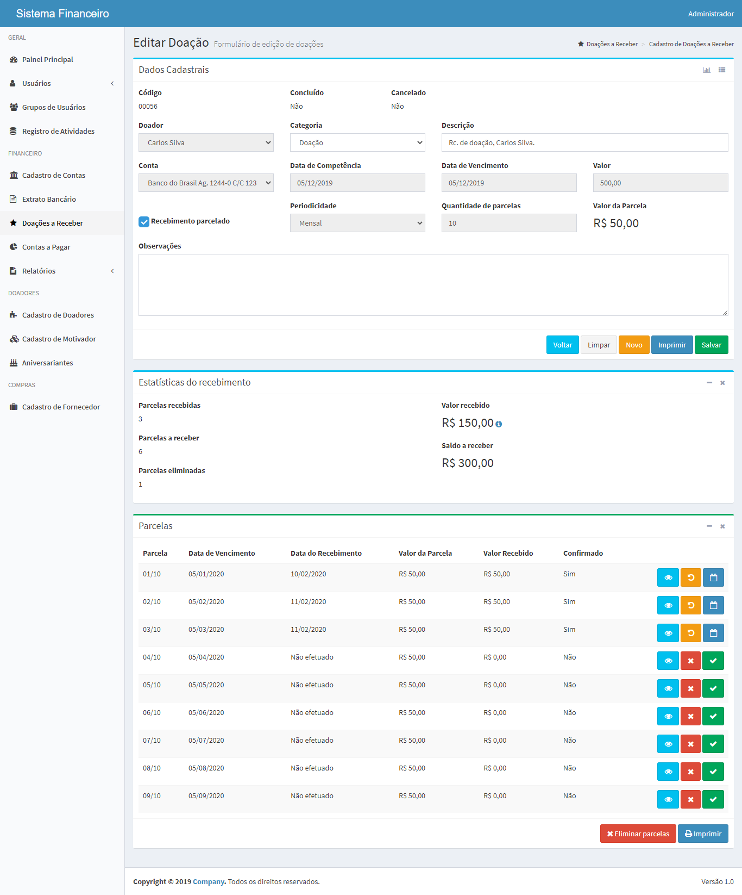Confirm receipt of installment 04/10
Viewport: 742px width, 895px height.
(713, 661)
